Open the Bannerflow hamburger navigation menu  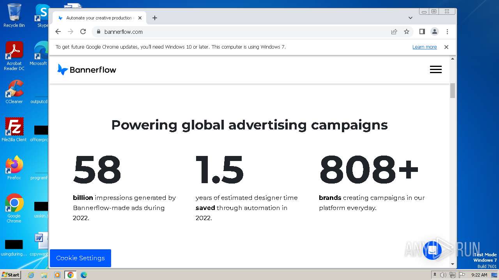click(x=436, y=70)
